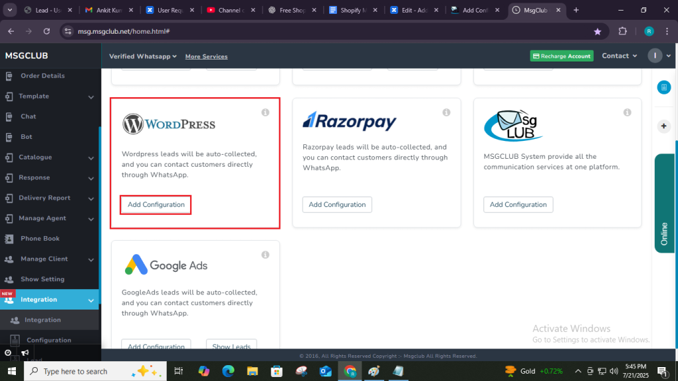Expand the Template menu chevron

[x=91, y=97]
